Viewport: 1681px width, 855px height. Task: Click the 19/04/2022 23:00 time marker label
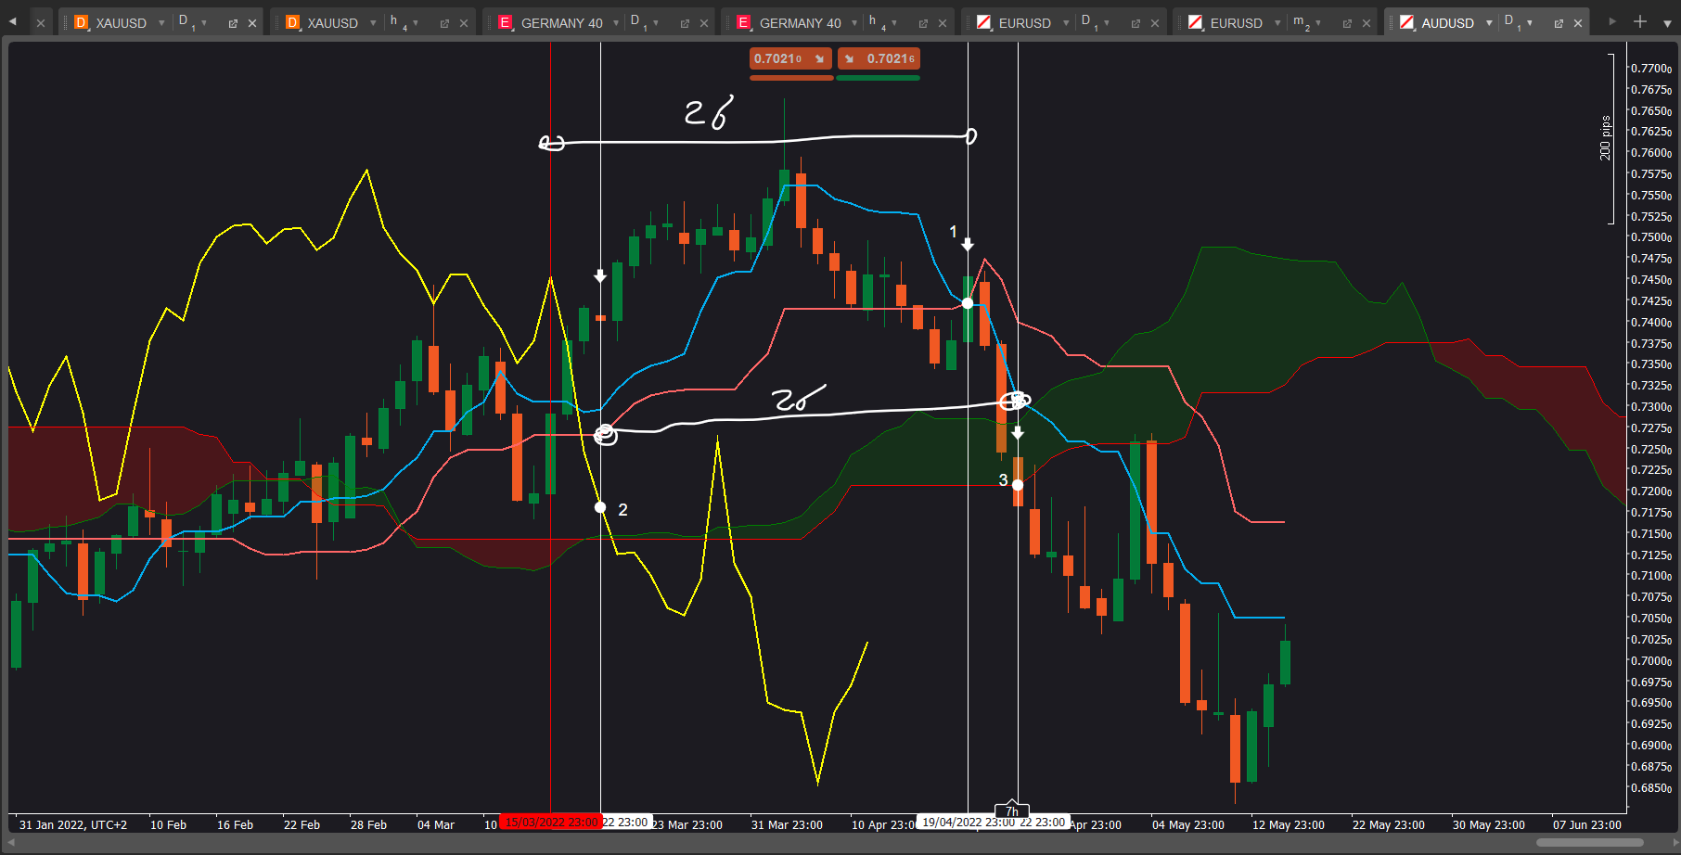point(968,823)
